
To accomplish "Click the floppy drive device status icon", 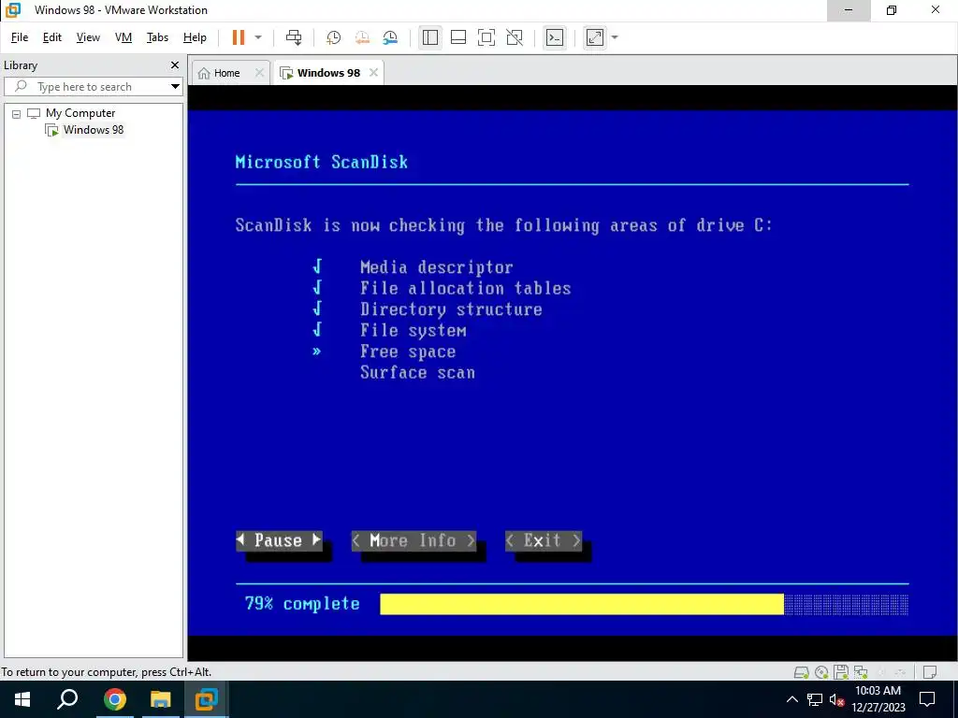I will [841, 672].
